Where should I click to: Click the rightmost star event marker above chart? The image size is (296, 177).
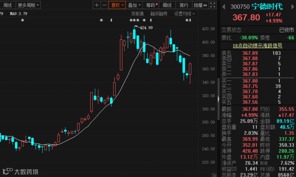point(187,20)
